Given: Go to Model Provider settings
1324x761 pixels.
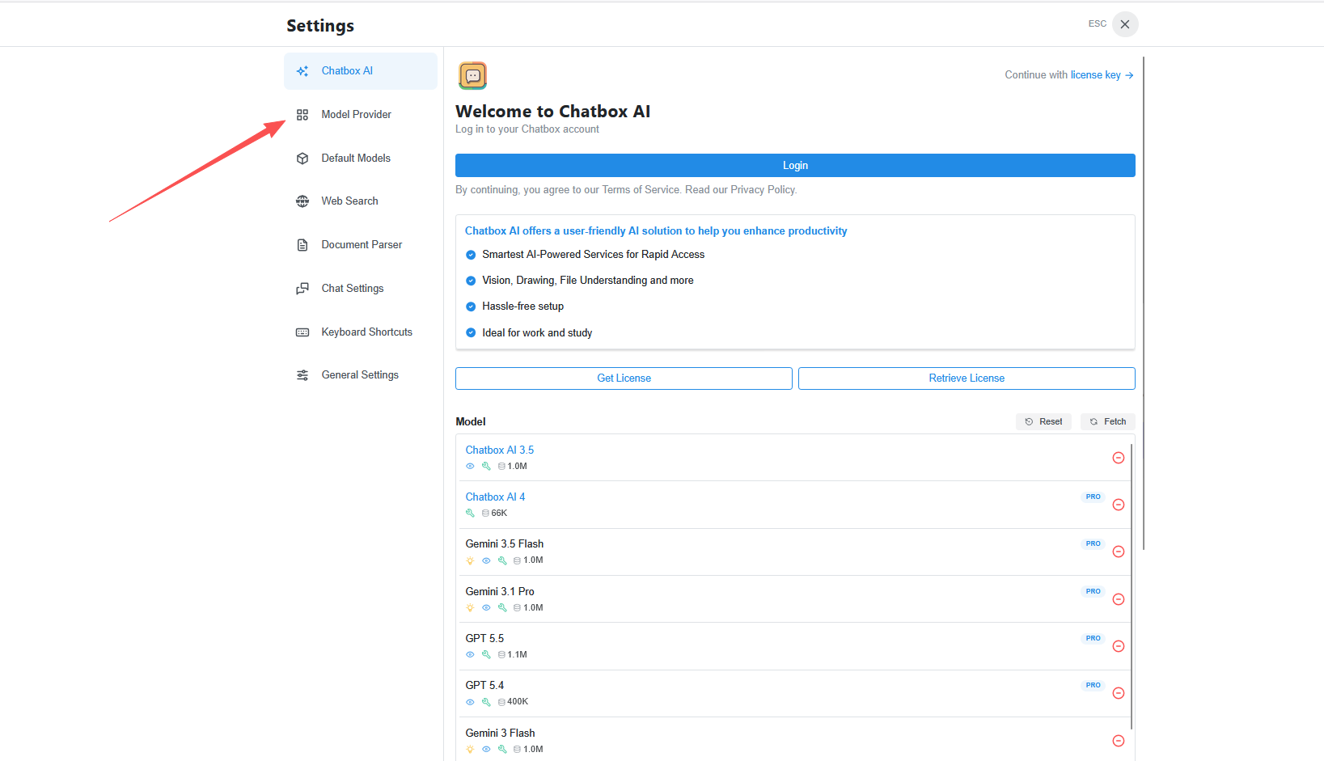Looking at the screenshot, I should [360, 115].
